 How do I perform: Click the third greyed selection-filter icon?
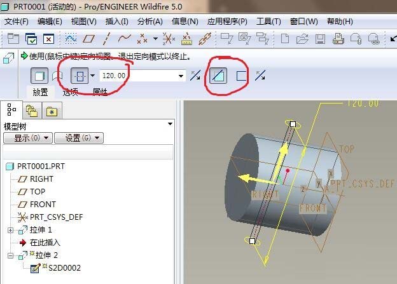pos(262,39)
